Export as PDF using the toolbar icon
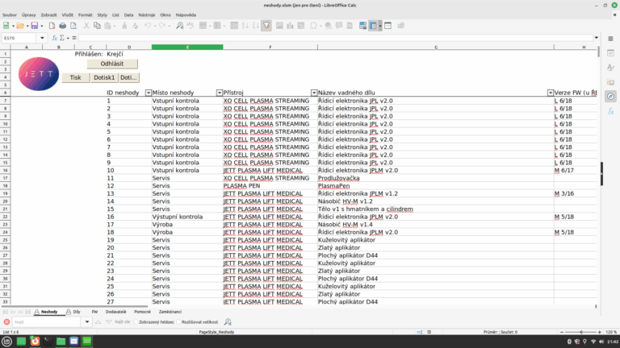This screenshot has width=620, height=348. (52, 26)
